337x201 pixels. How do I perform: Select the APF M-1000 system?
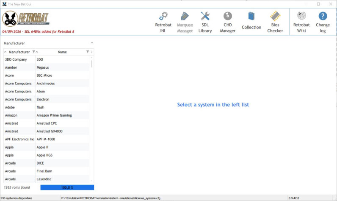coord(62,139)
